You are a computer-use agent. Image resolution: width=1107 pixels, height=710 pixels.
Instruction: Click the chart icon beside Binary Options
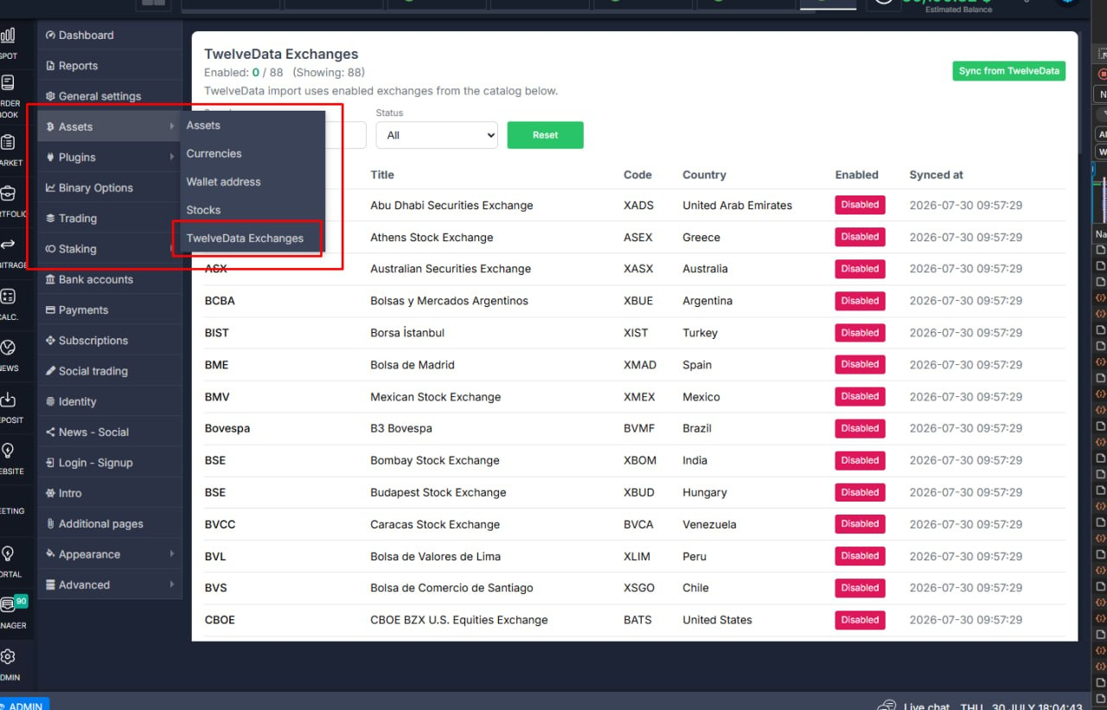coord(51,188)
